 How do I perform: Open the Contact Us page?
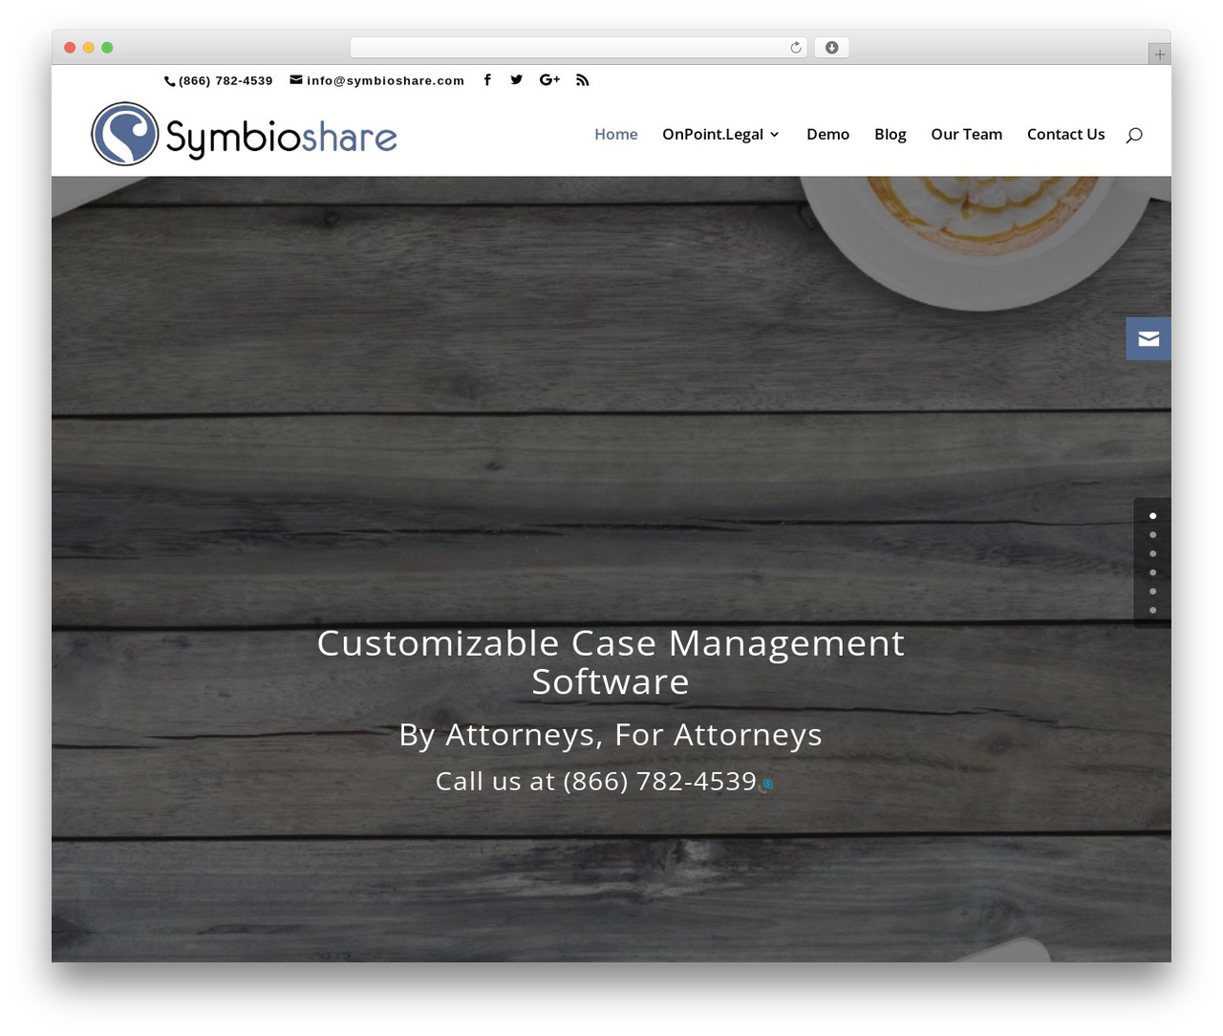(1066, 135)
